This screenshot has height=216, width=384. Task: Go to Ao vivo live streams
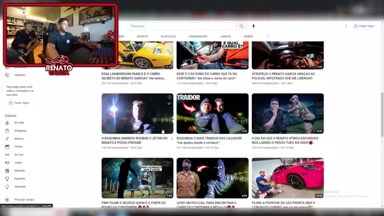pyautogui.click(x=18, y=154)
